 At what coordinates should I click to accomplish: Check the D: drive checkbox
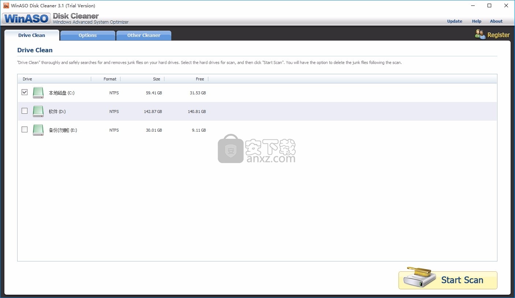click(x=25, y=111)
